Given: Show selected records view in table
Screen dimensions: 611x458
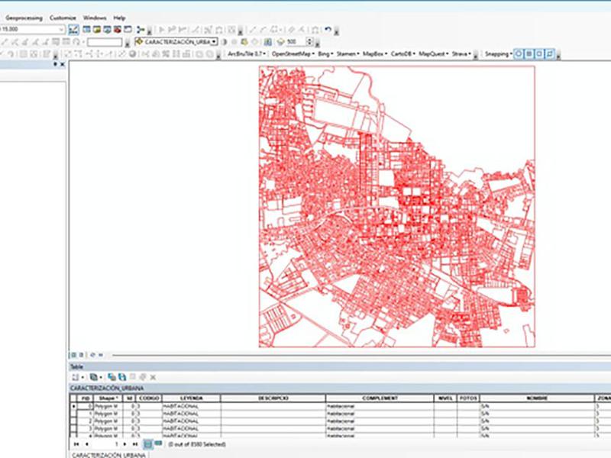Looking at the screenshot, I should coord(158,443).
